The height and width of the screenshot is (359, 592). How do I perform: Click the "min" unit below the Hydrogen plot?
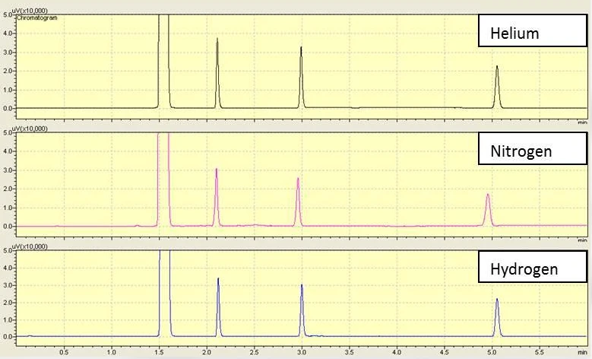pyautogui.click(x=583, y=353)
